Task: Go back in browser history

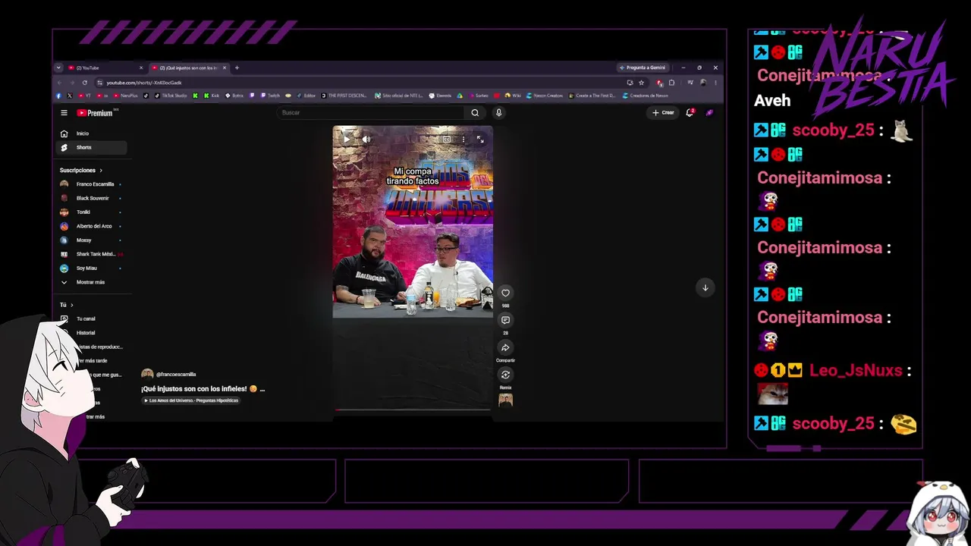Action: [59, 83]
